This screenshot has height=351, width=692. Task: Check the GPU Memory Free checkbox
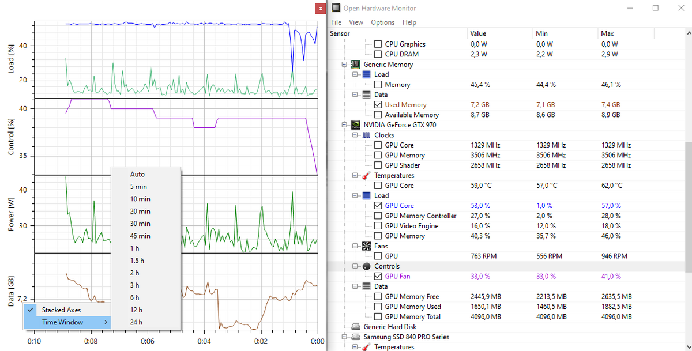[378, 296]
